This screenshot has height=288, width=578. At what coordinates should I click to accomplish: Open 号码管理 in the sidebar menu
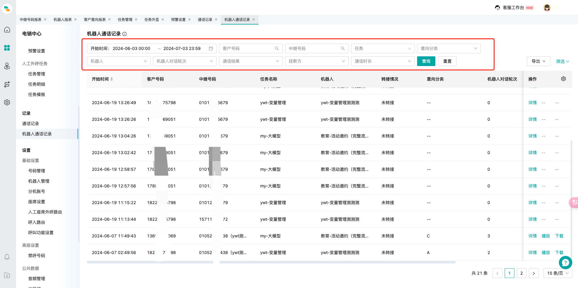37,171
